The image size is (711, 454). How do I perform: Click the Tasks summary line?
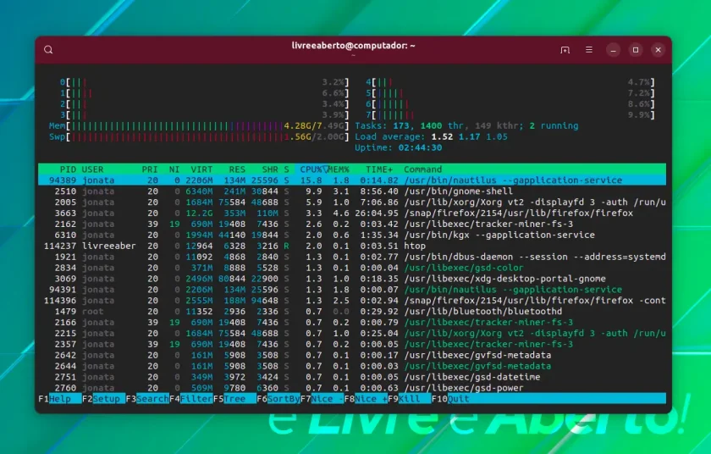[466, 125]
